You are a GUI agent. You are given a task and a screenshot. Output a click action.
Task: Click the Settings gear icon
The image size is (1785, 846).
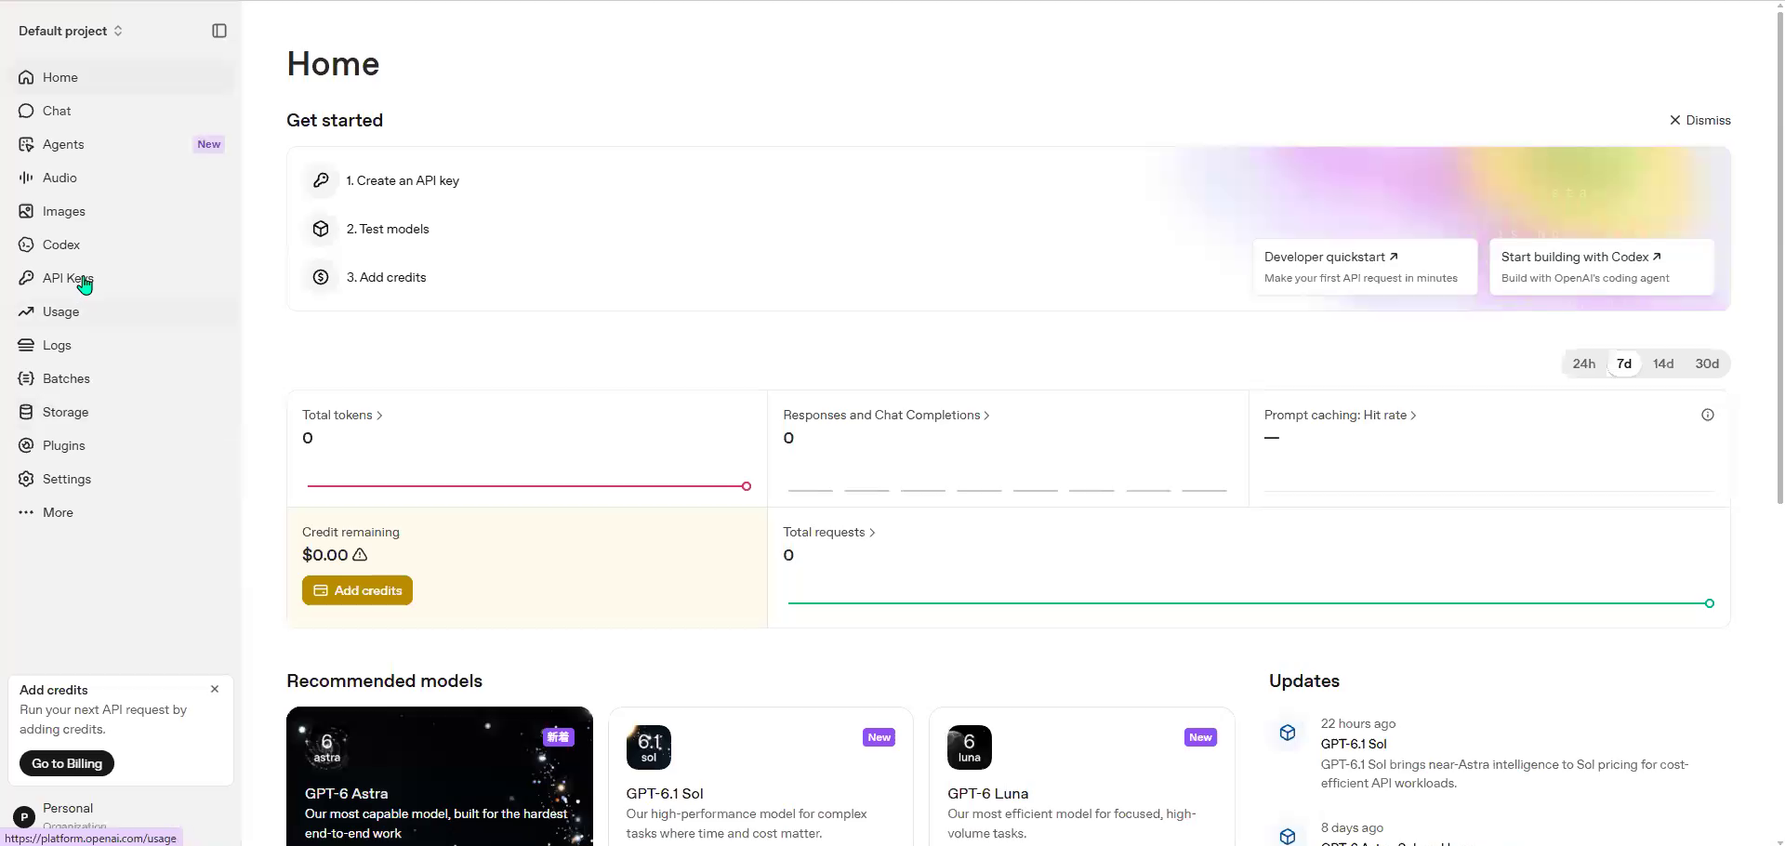[x=26, y=479]
